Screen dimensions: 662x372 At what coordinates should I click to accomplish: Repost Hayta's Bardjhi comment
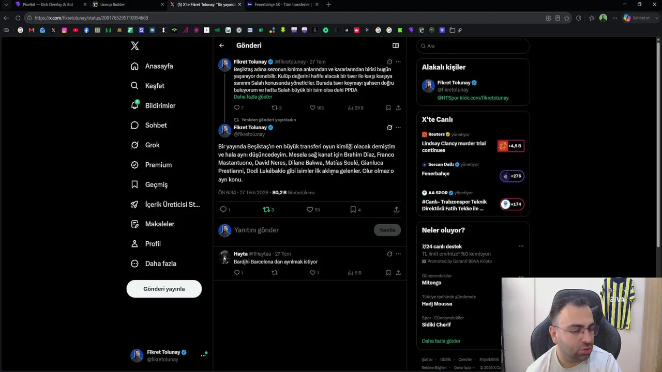pyautogui.click(x=275, y=272)
